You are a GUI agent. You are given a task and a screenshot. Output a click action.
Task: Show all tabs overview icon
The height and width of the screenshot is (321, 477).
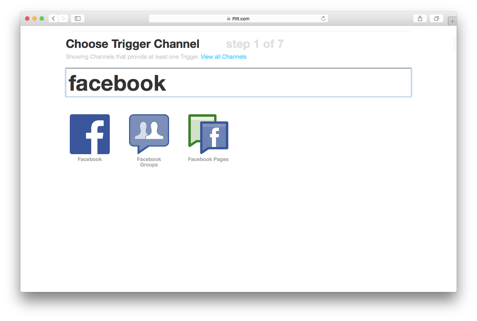[x=436, y=18]
